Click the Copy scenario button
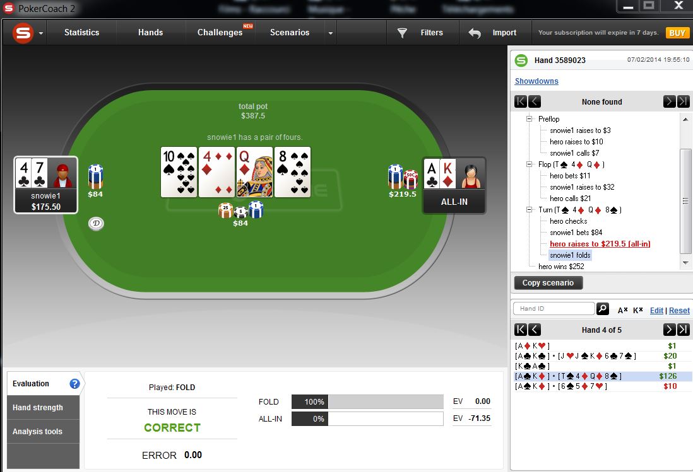Viewport: 693px width, 472px height. [548, 283]
